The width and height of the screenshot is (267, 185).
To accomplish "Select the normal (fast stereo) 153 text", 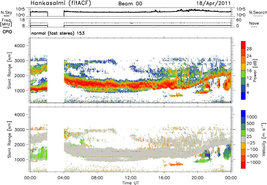I will point(58,33).
